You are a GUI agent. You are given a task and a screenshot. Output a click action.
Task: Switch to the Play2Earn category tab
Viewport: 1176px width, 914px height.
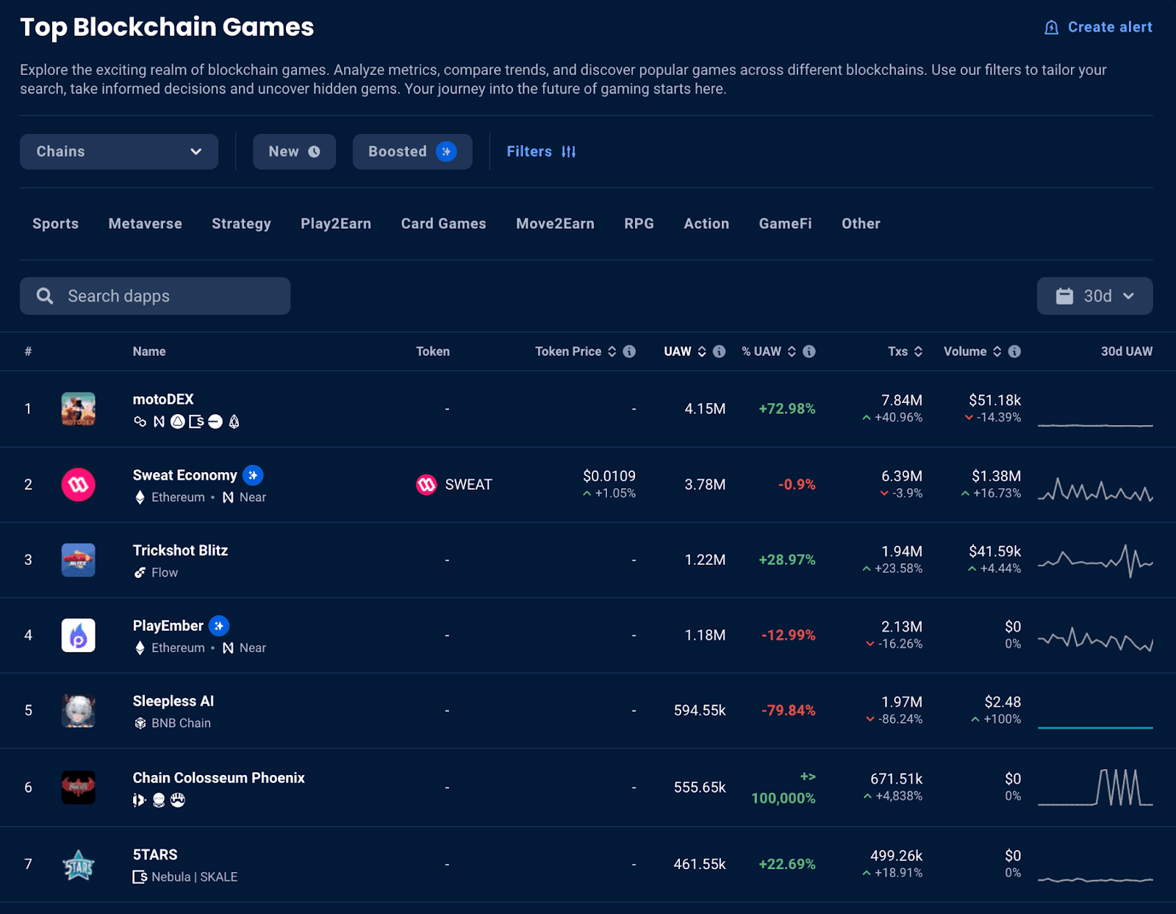(x=336, y=224)
